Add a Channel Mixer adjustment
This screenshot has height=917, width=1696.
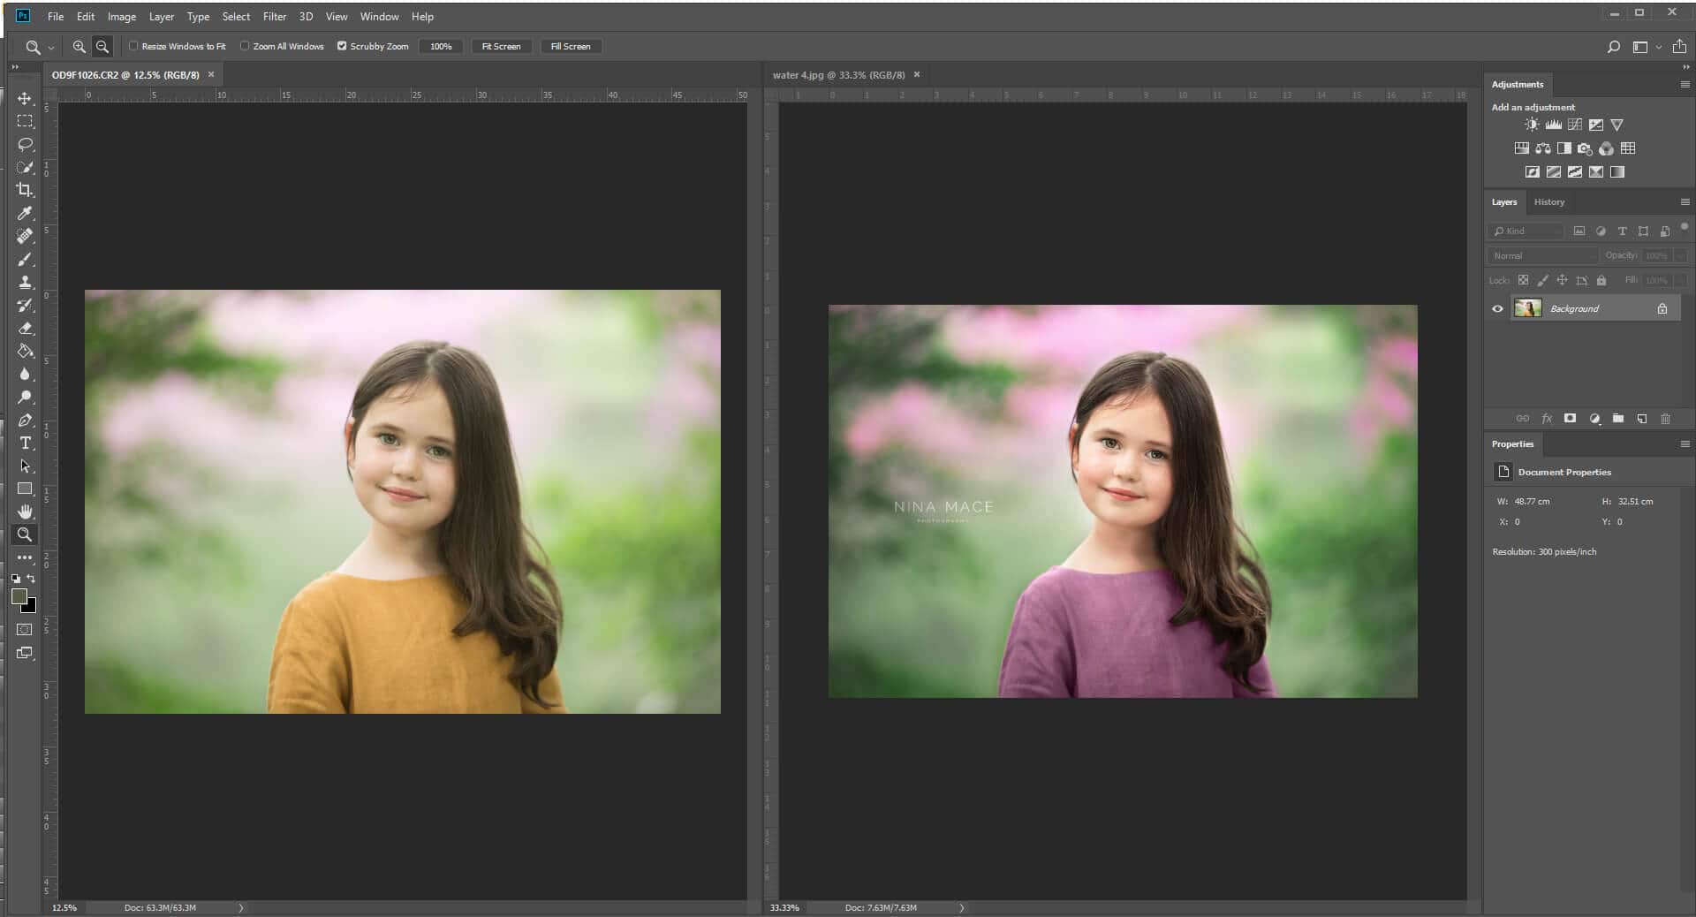click(1607, 148)
